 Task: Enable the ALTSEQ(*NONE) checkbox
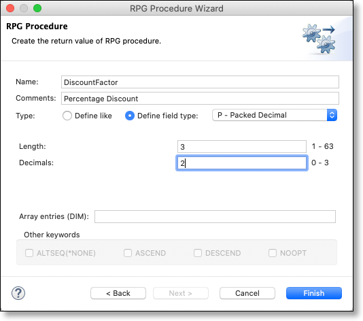point(29,253)
